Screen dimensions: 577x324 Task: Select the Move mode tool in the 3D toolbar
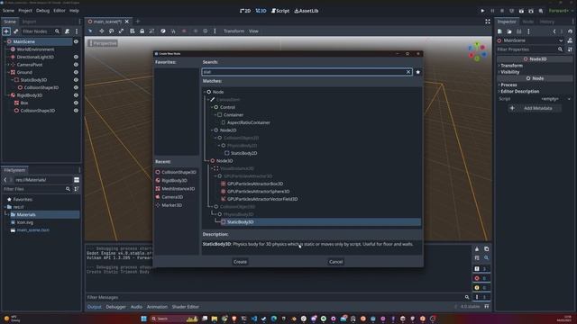[x=101, y=31]
